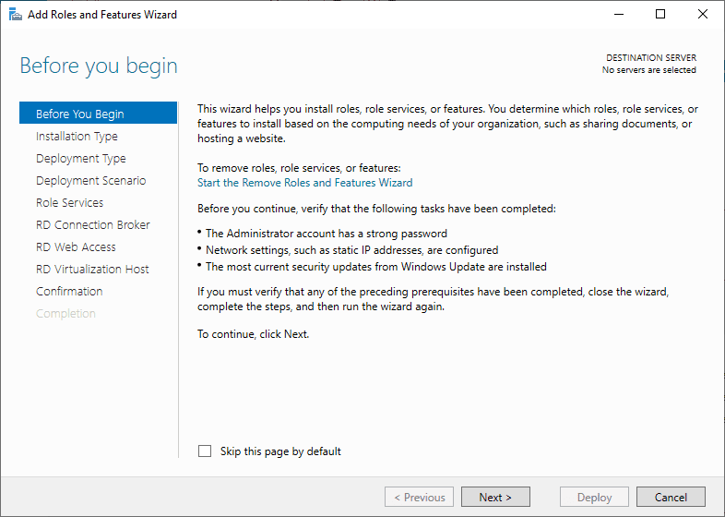The image size is (725, 517).
Task: Click the wizard icon in title bar
Action: click(x=13, y=15)
